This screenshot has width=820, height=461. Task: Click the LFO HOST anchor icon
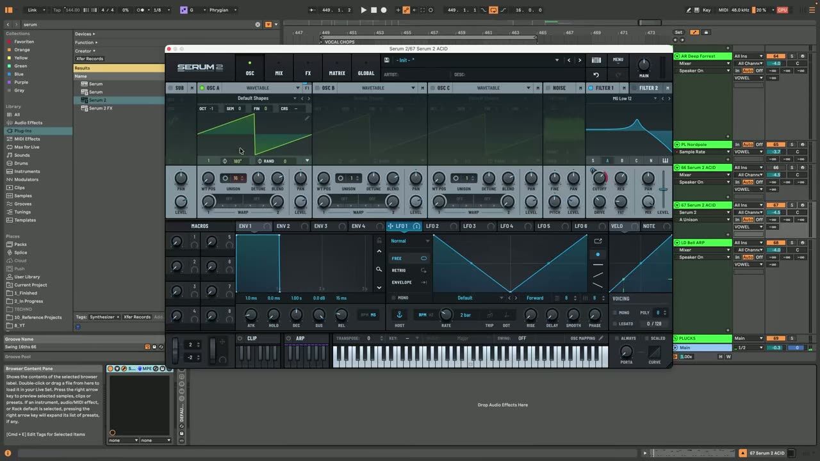coord(399,314)
